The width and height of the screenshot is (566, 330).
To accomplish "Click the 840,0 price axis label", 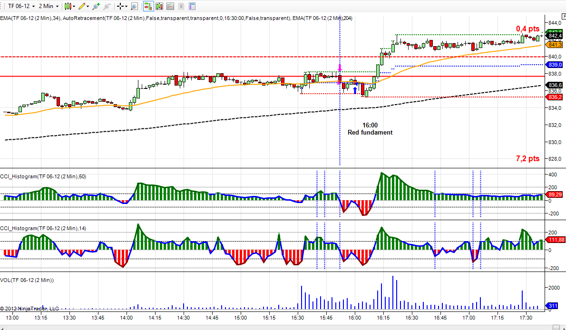I will point(555,57).
